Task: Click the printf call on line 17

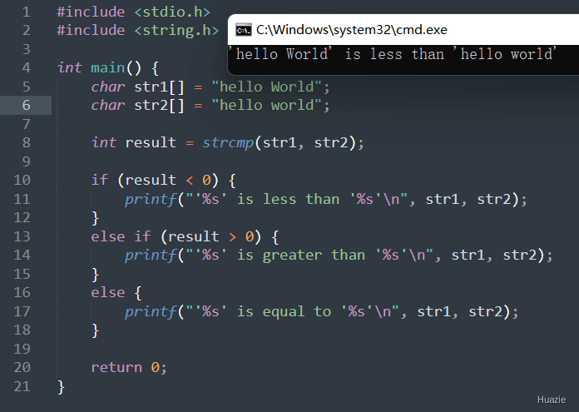Action: [x=151, y=312]
